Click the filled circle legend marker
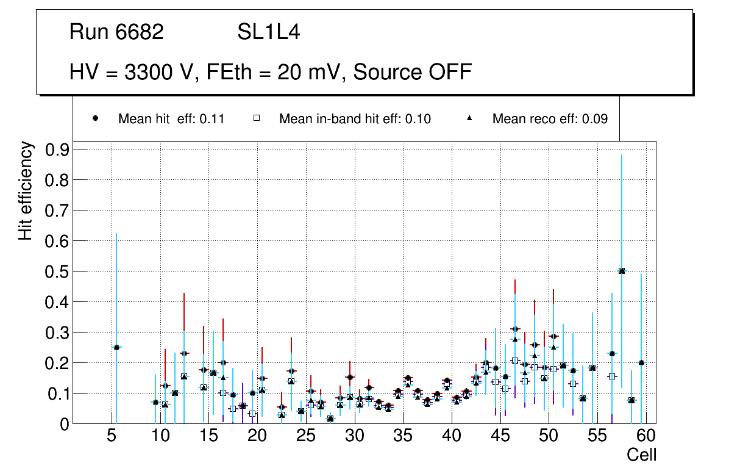Image resolution: width=729 pixels, height=471 pixels. click(95, 118)
